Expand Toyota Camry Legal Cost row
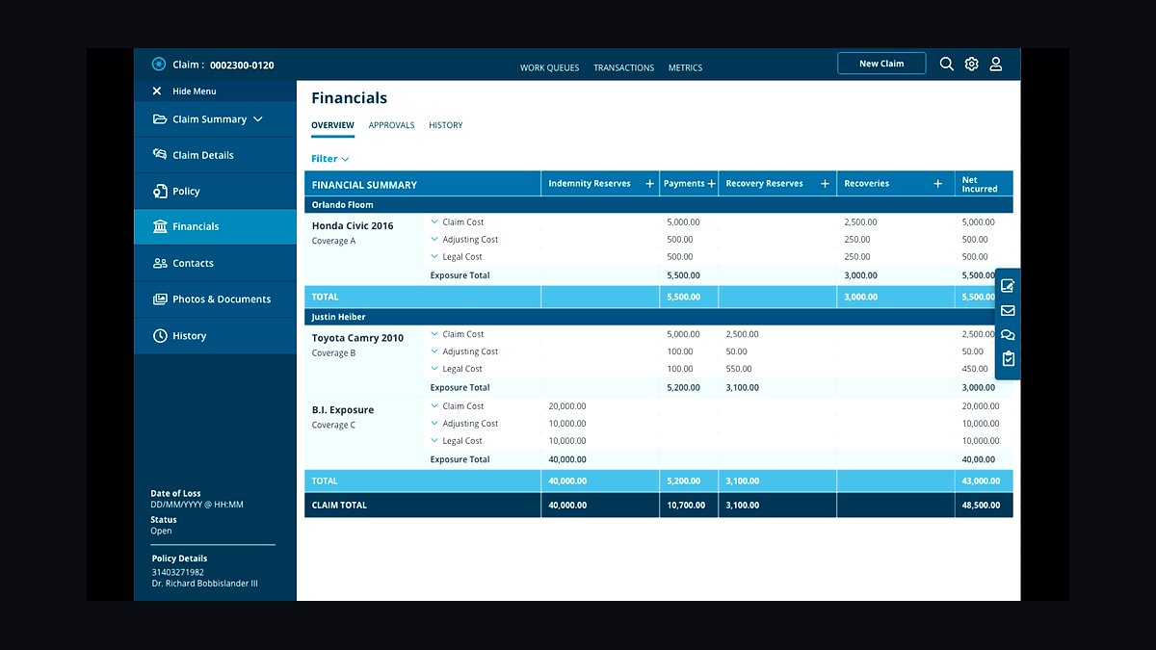 434,369
